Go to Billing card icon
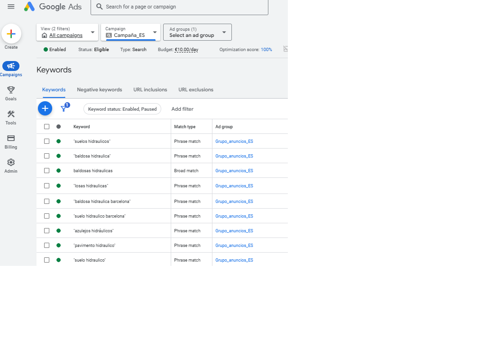The image size is (478, 343). [x=11, y=138]
